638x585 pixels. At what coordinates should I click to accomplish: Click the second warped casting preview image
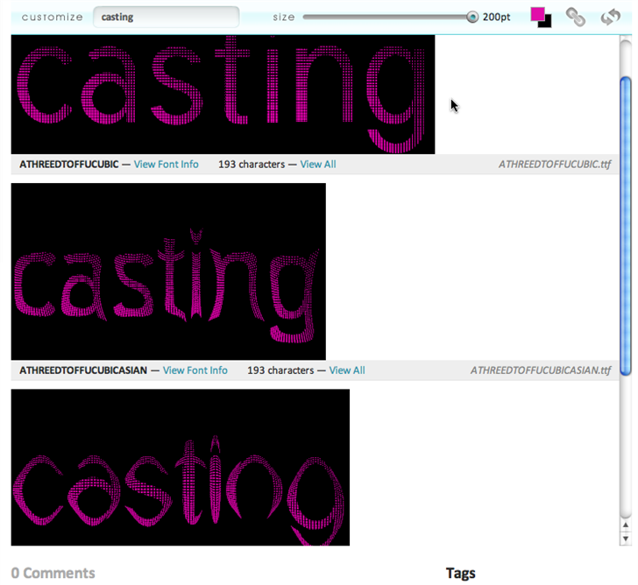(x=168, y=271)
